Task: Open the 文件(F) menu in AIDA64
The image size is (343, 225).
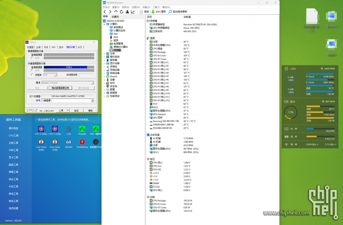Action: click(x=106, y=7)
